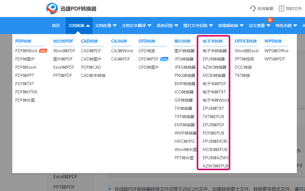
Task: Choose PDF转PPT option
Action: 25,76
